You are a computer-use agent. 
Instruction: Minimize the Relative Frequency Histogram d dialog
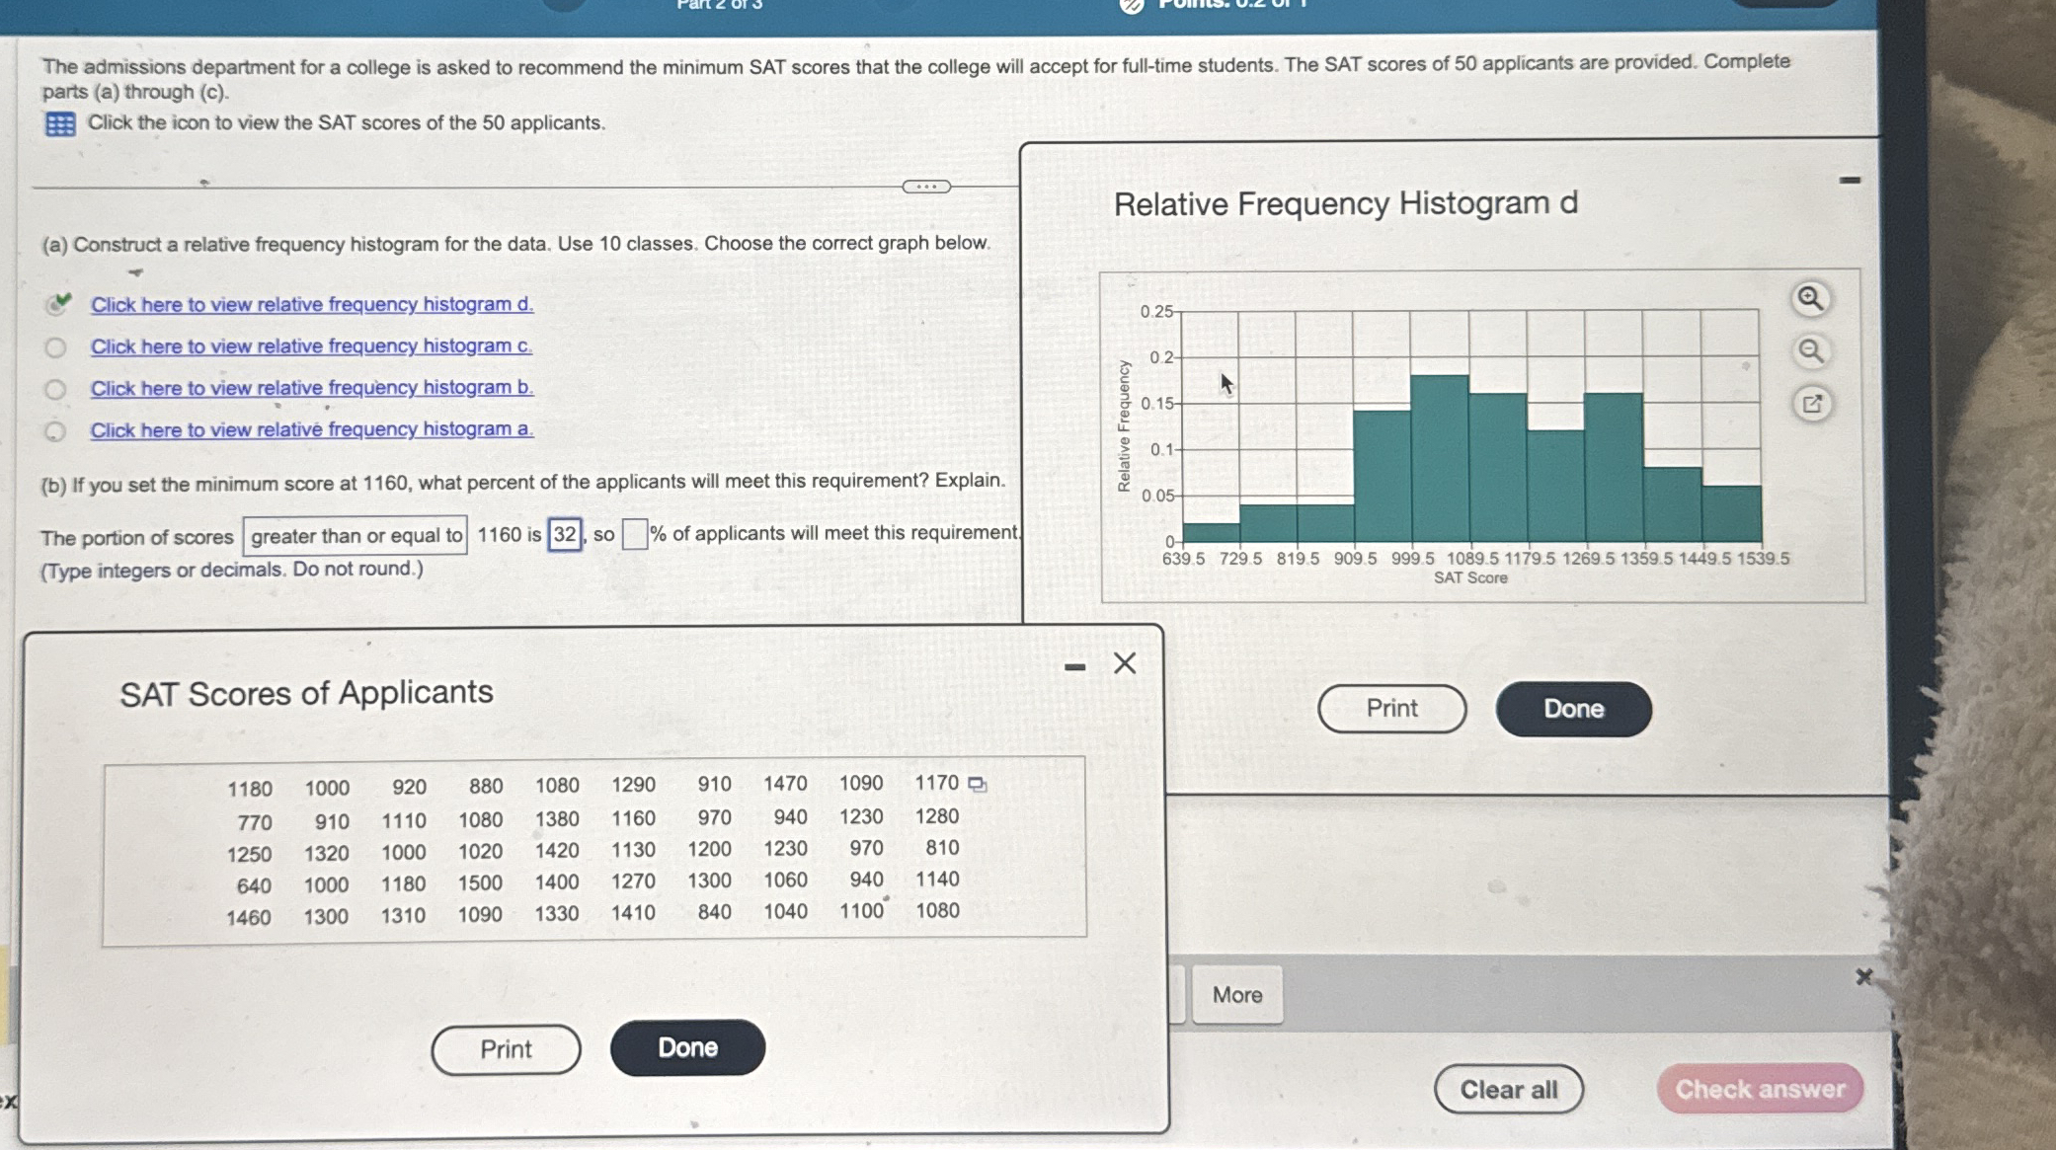pos(1851,181)
